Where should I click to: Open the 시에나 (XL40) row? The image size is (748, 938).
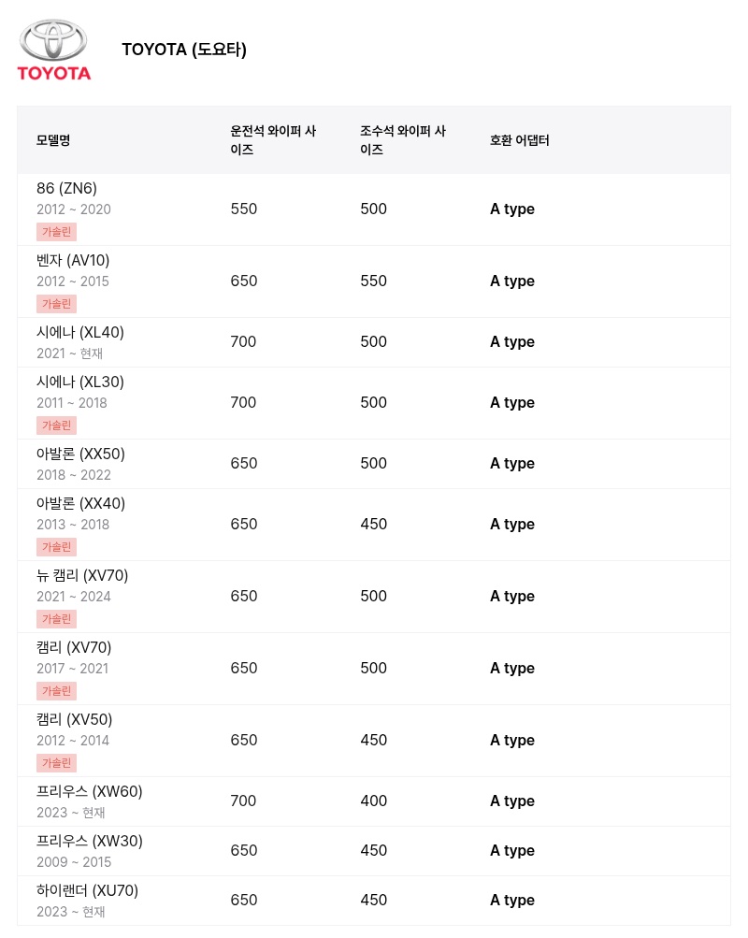(374, 342)
